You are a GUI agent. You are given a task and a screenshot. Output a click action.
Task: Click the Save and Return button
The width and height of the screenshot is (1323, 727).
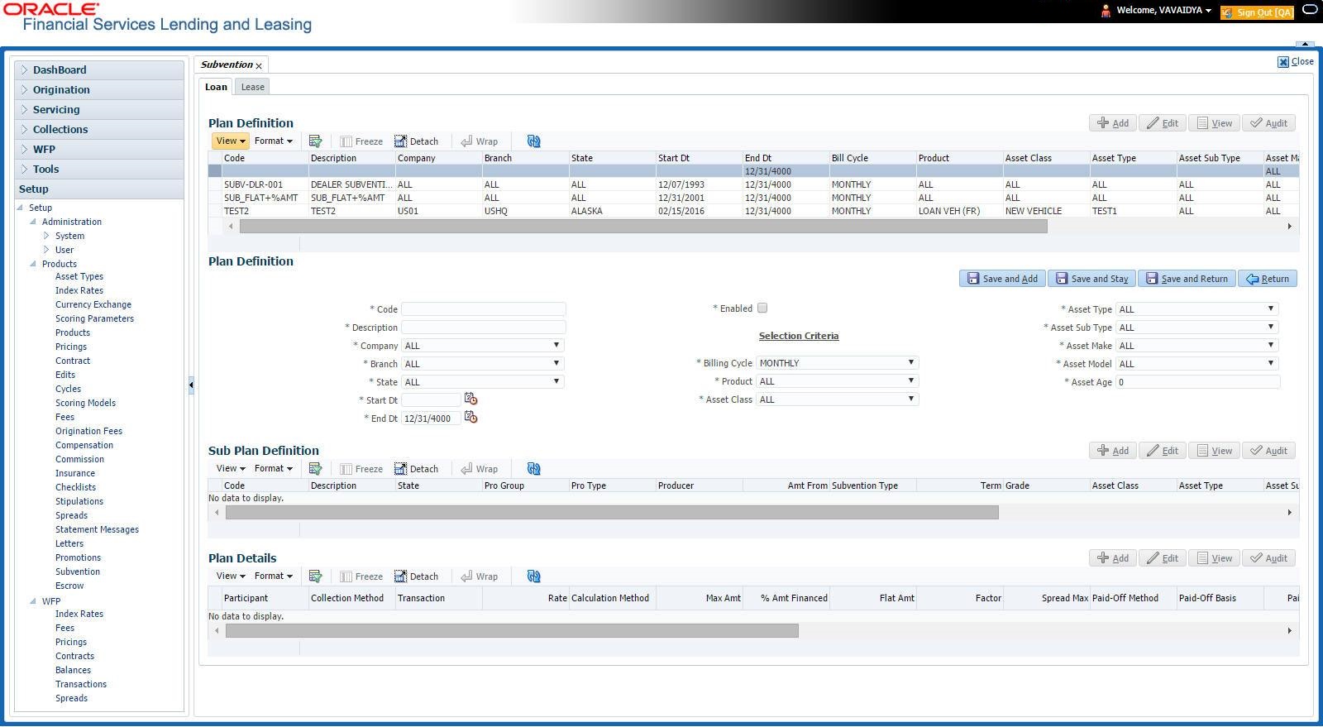coord(1187,279)
